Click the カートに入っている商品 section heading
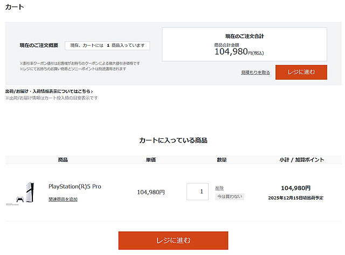This screenshot has width=345, height=255. (173, 140)
